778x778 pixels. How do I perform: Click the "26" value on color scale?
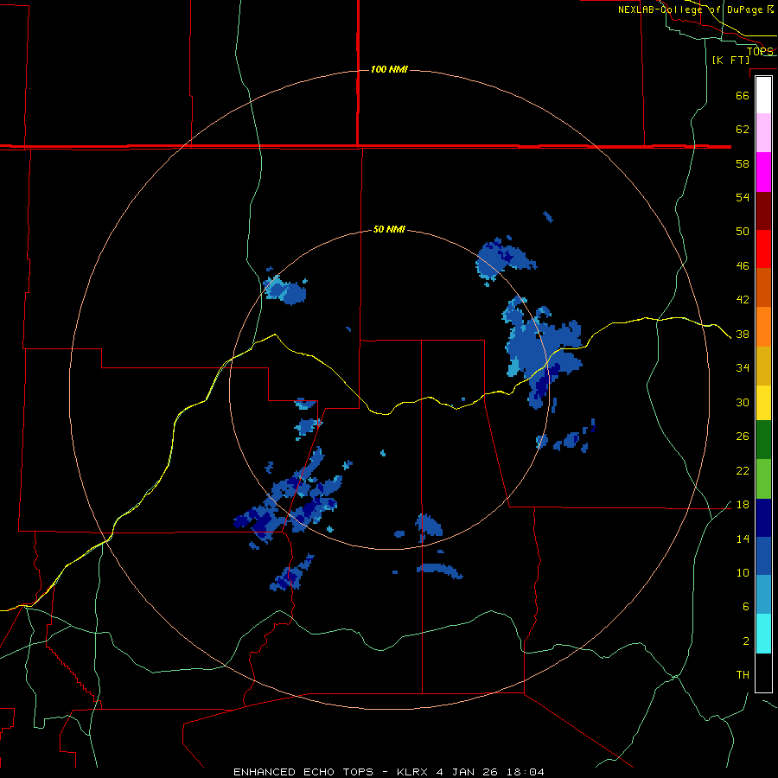pos(743,437)
